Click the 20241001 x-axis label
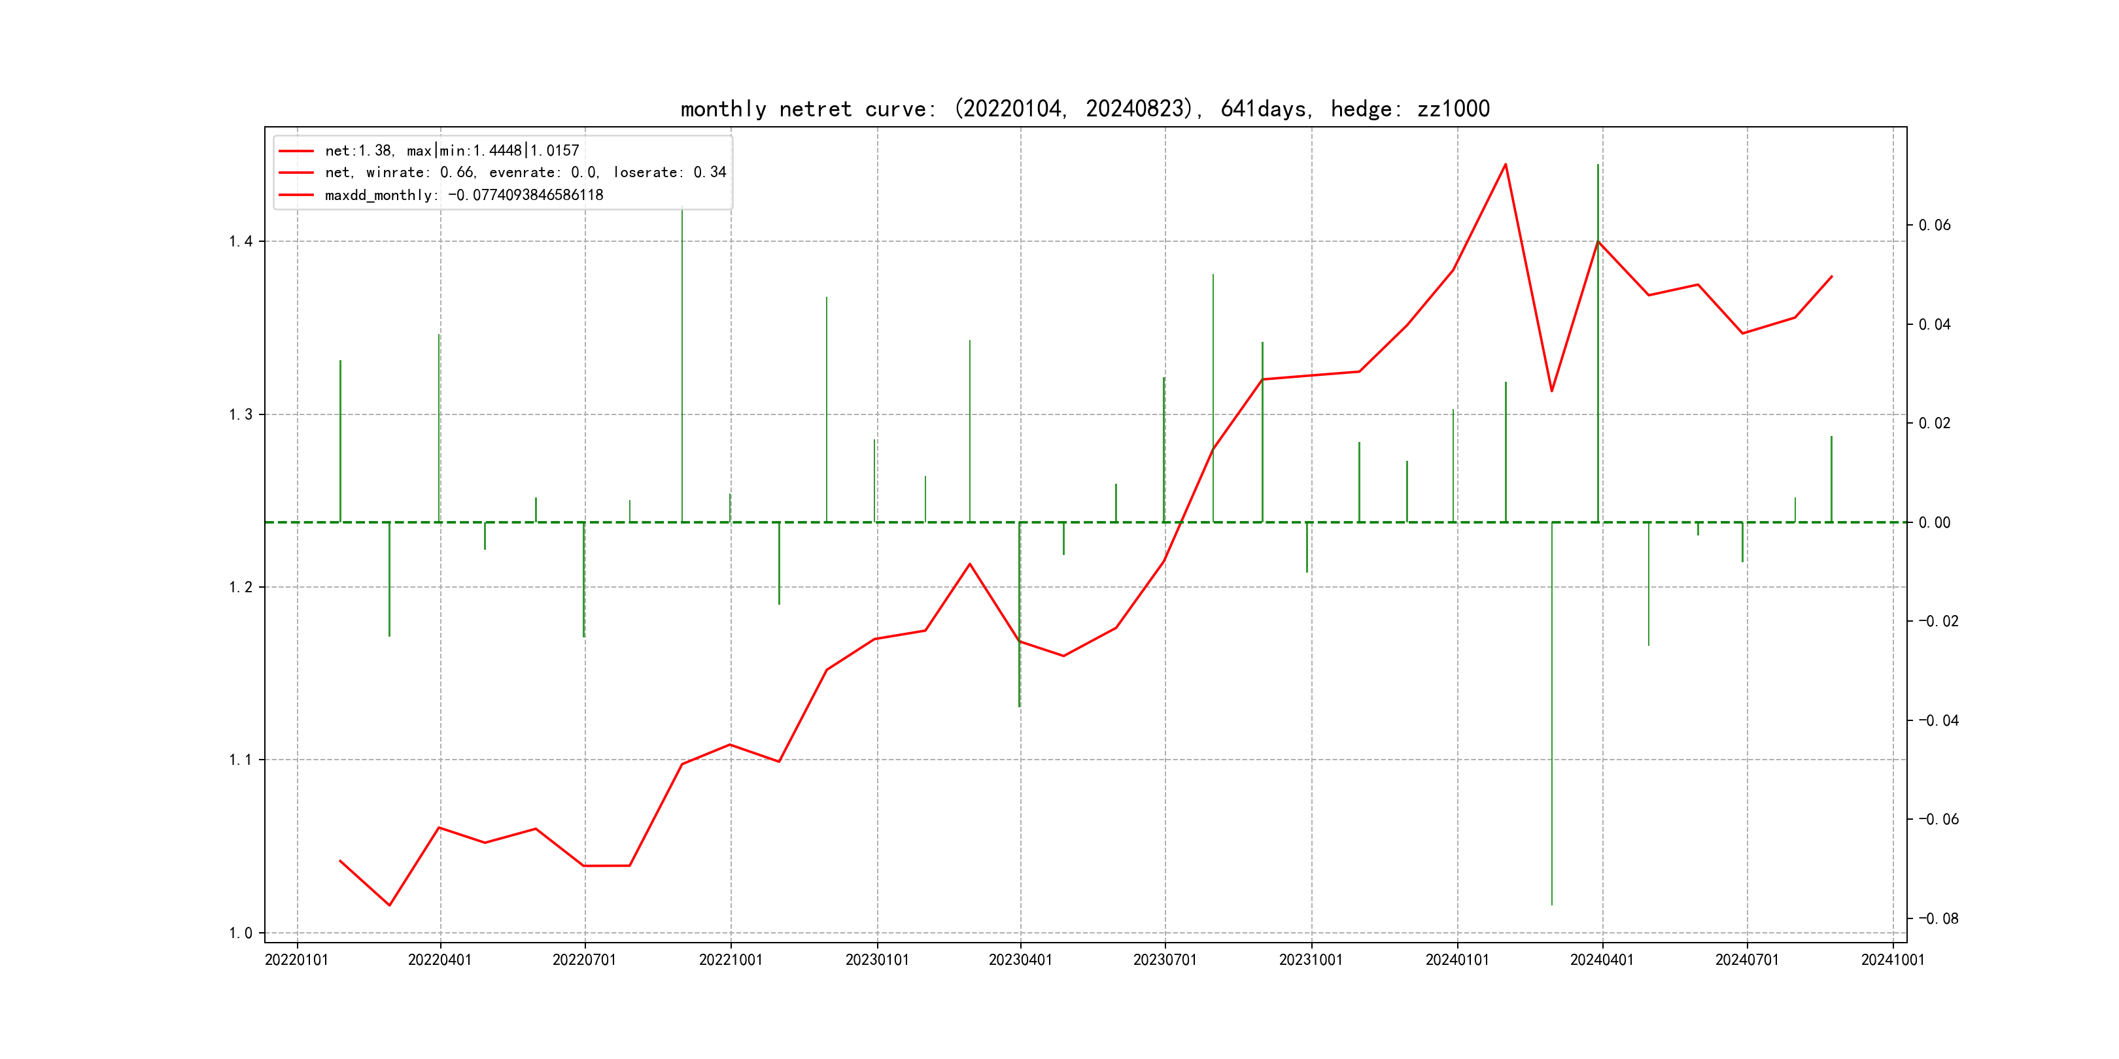Viewport: 2119px width, 1059px height. 1892,960
